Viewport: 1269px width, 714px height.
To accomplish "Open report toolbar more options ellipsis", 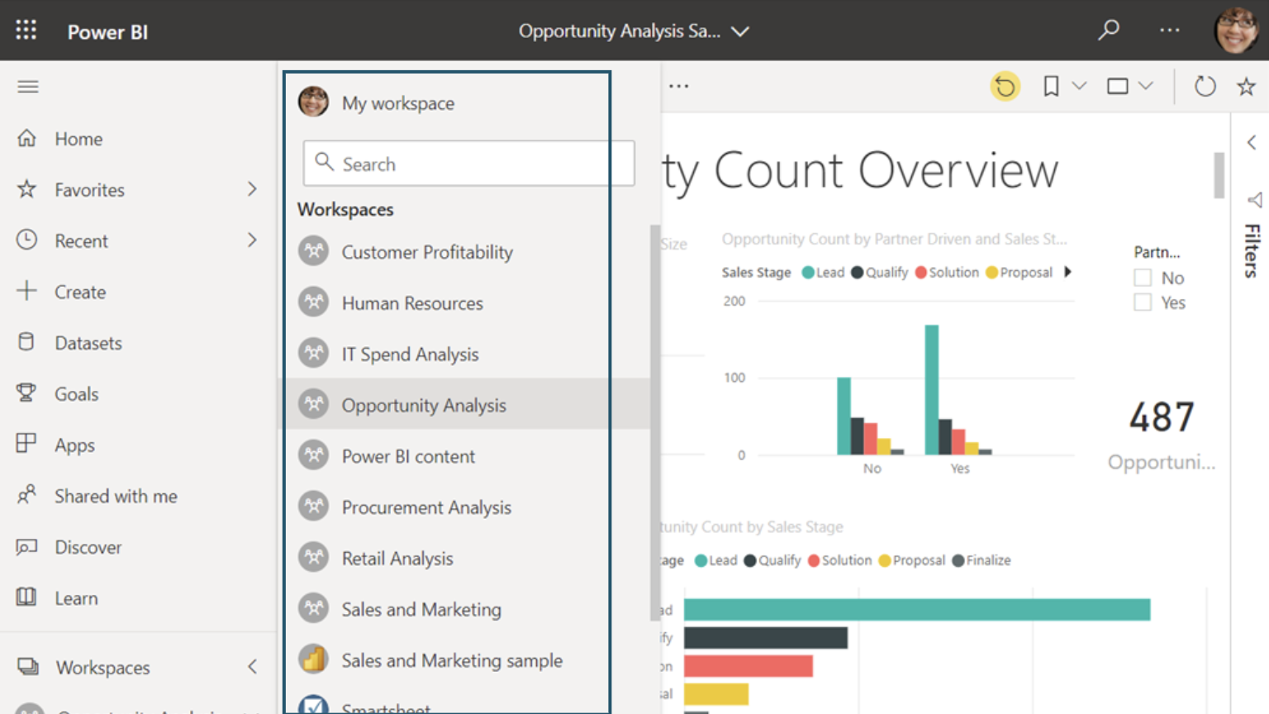I will (679, 86).
